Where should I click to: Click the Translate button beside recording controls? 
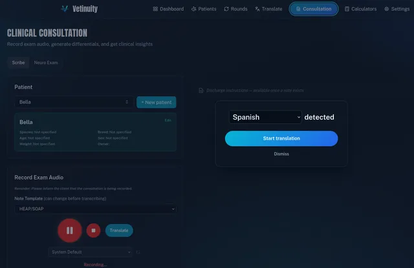119,231
